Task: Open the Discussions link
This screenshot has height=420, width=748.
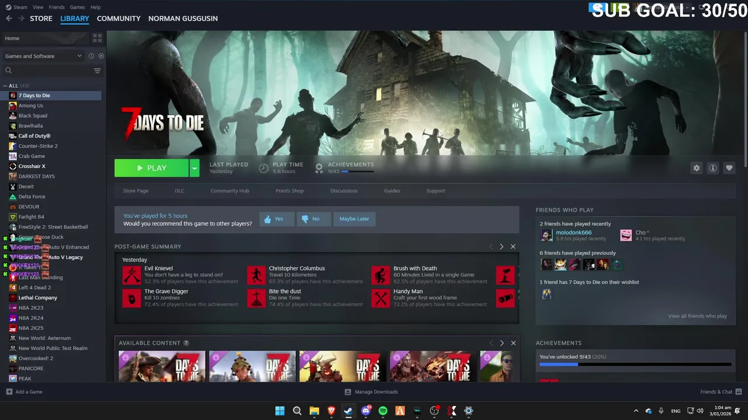Action: point(344,191)
